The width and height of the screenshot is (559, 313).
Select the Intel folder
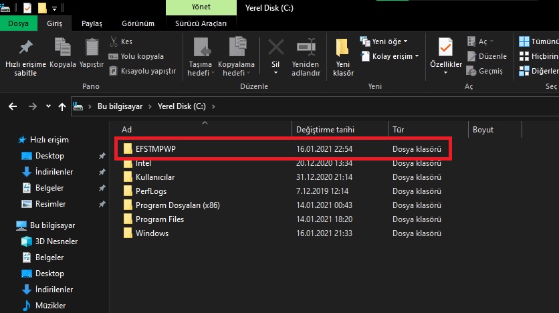click(x=284, y=163)
